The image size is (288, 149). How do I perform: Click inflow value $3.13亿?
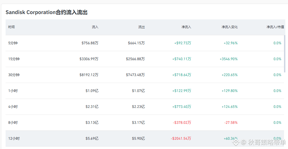click(92, 123)
